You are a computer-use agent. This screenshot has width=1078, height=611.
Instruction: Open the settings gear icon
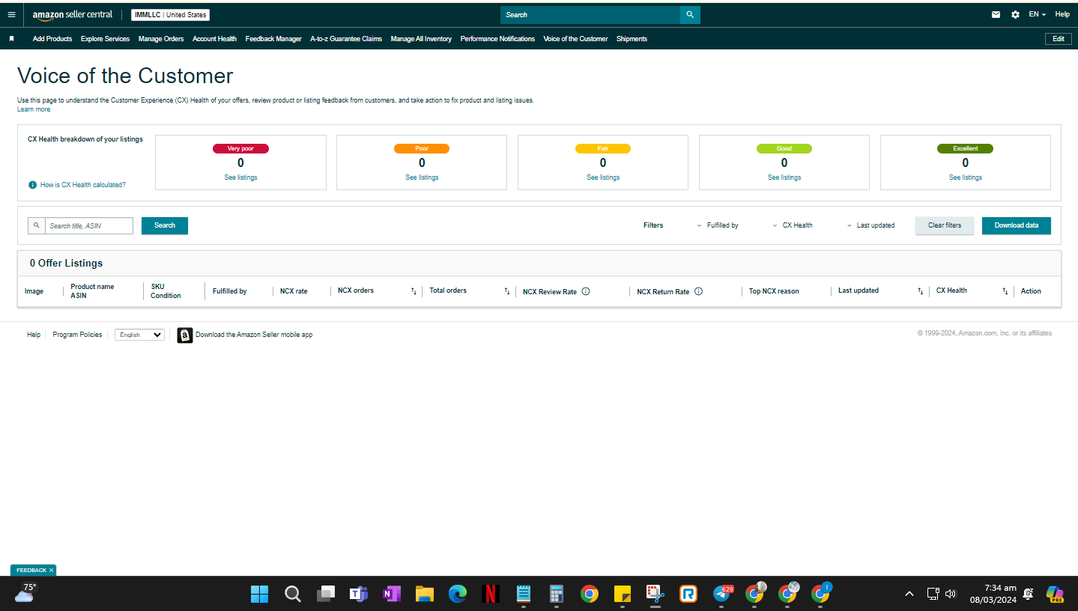coord(1015,14)
